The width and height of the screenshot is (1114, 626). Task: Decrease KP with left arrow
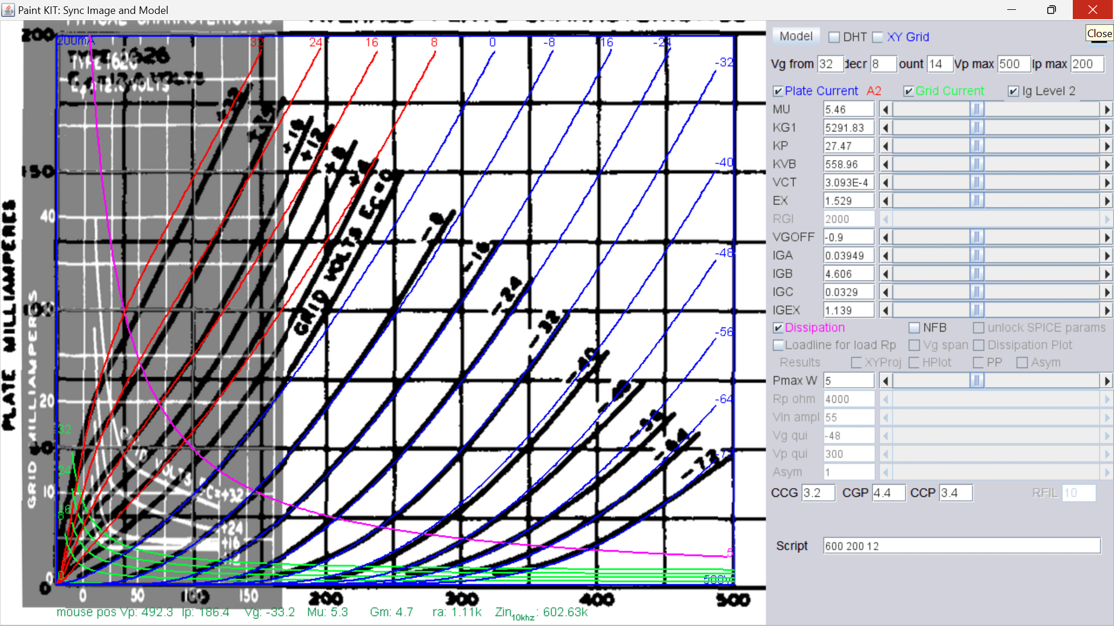(x=885, y=146)
